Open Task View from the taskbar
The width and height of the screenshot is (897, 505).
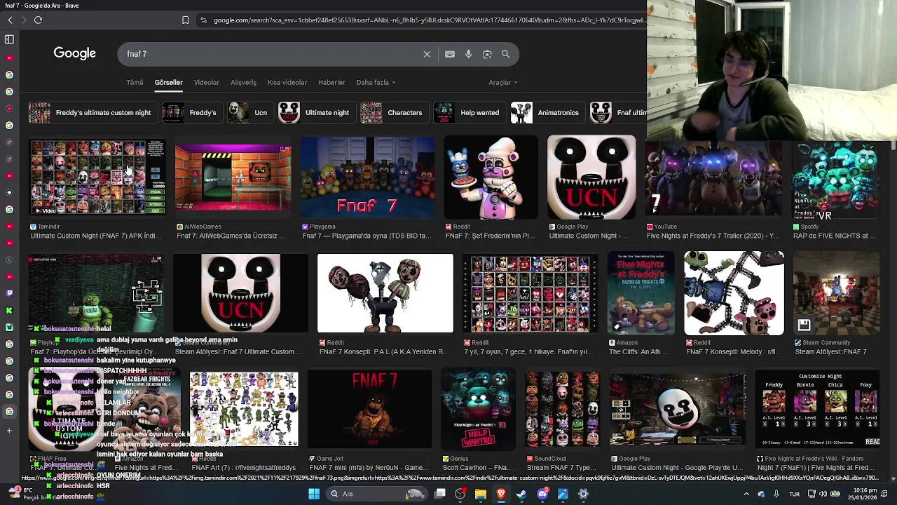tap(440, 494)
